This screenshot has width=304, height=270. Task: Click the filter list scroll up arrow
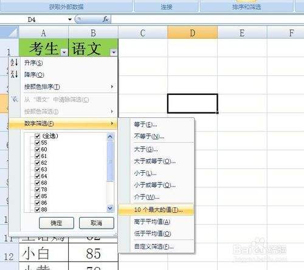110,137
